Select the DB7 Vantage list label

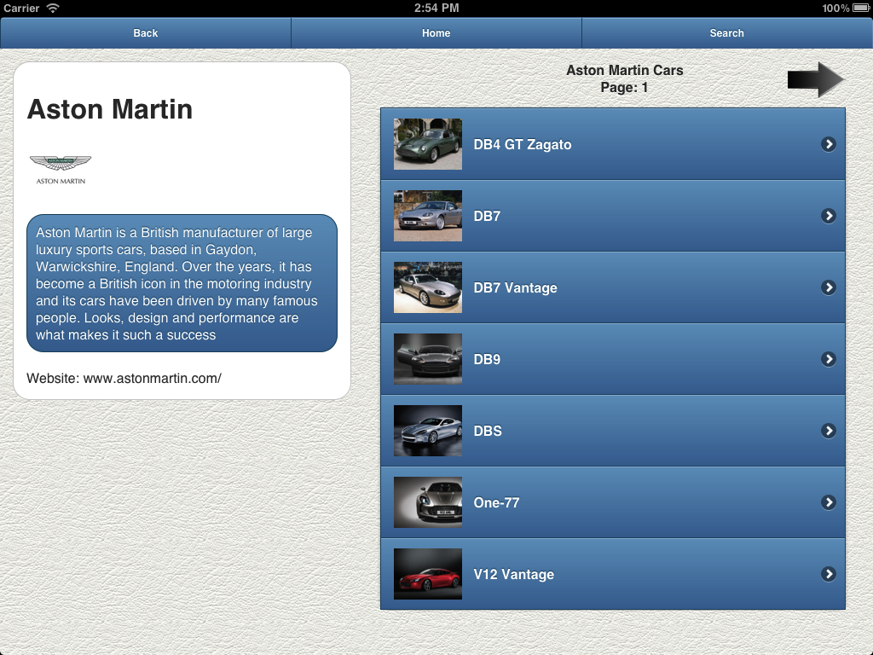coord(515,288)
